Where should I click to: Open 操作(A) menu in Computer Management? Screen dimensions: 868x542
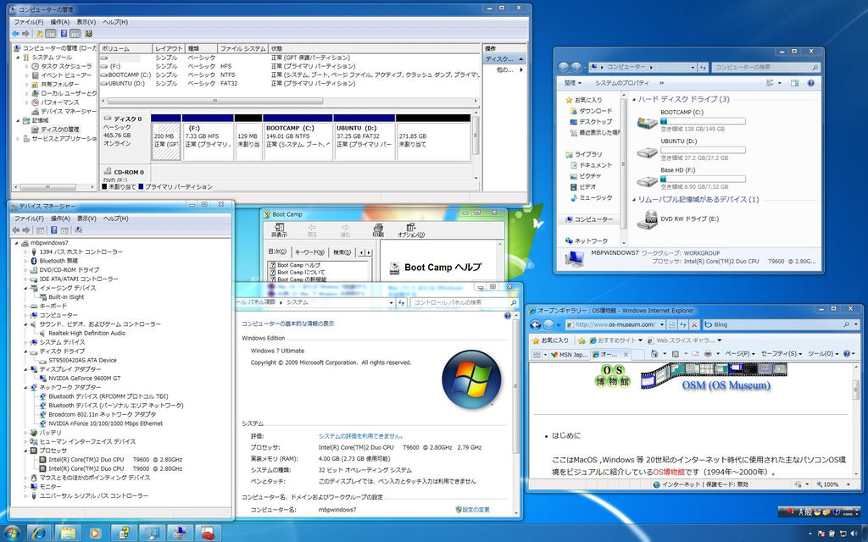60,21
